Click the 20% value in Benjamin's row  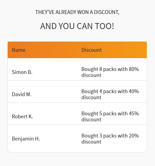coord(134,136)
